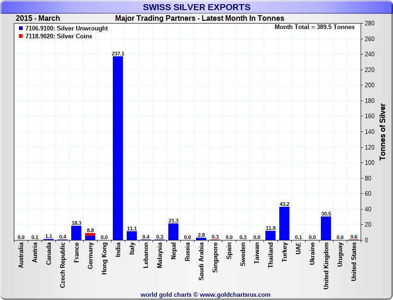Click the Tonnes of Silver axis title

click(382, 132)
